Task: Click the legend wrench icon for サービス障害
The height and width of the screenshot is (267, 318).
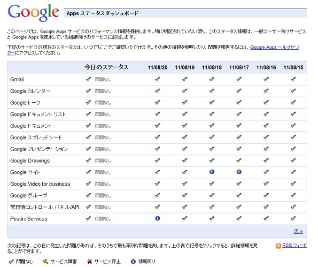Action: pyautogui.click(x=46, y=261)
